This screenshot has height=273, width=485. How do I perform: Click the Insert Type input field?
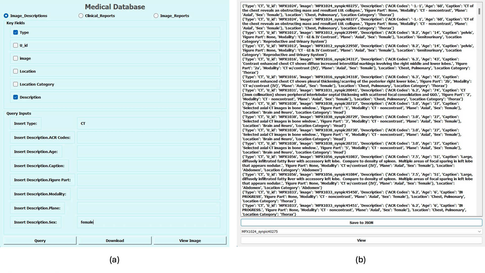coord(149,124)
